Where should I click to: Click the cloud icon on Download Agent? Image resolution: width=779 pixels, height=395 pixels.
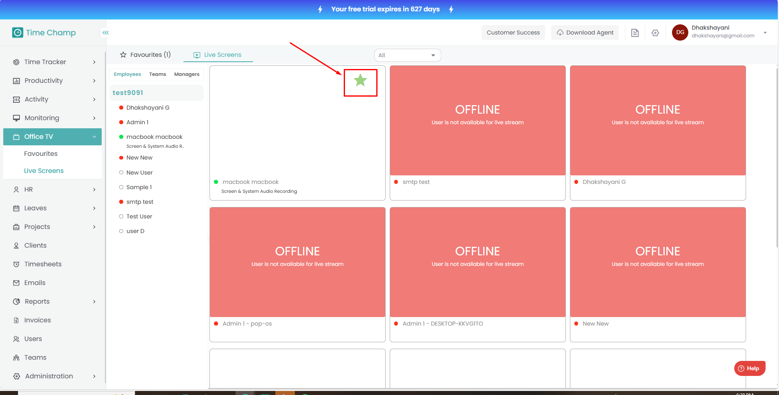click(560, 32)
